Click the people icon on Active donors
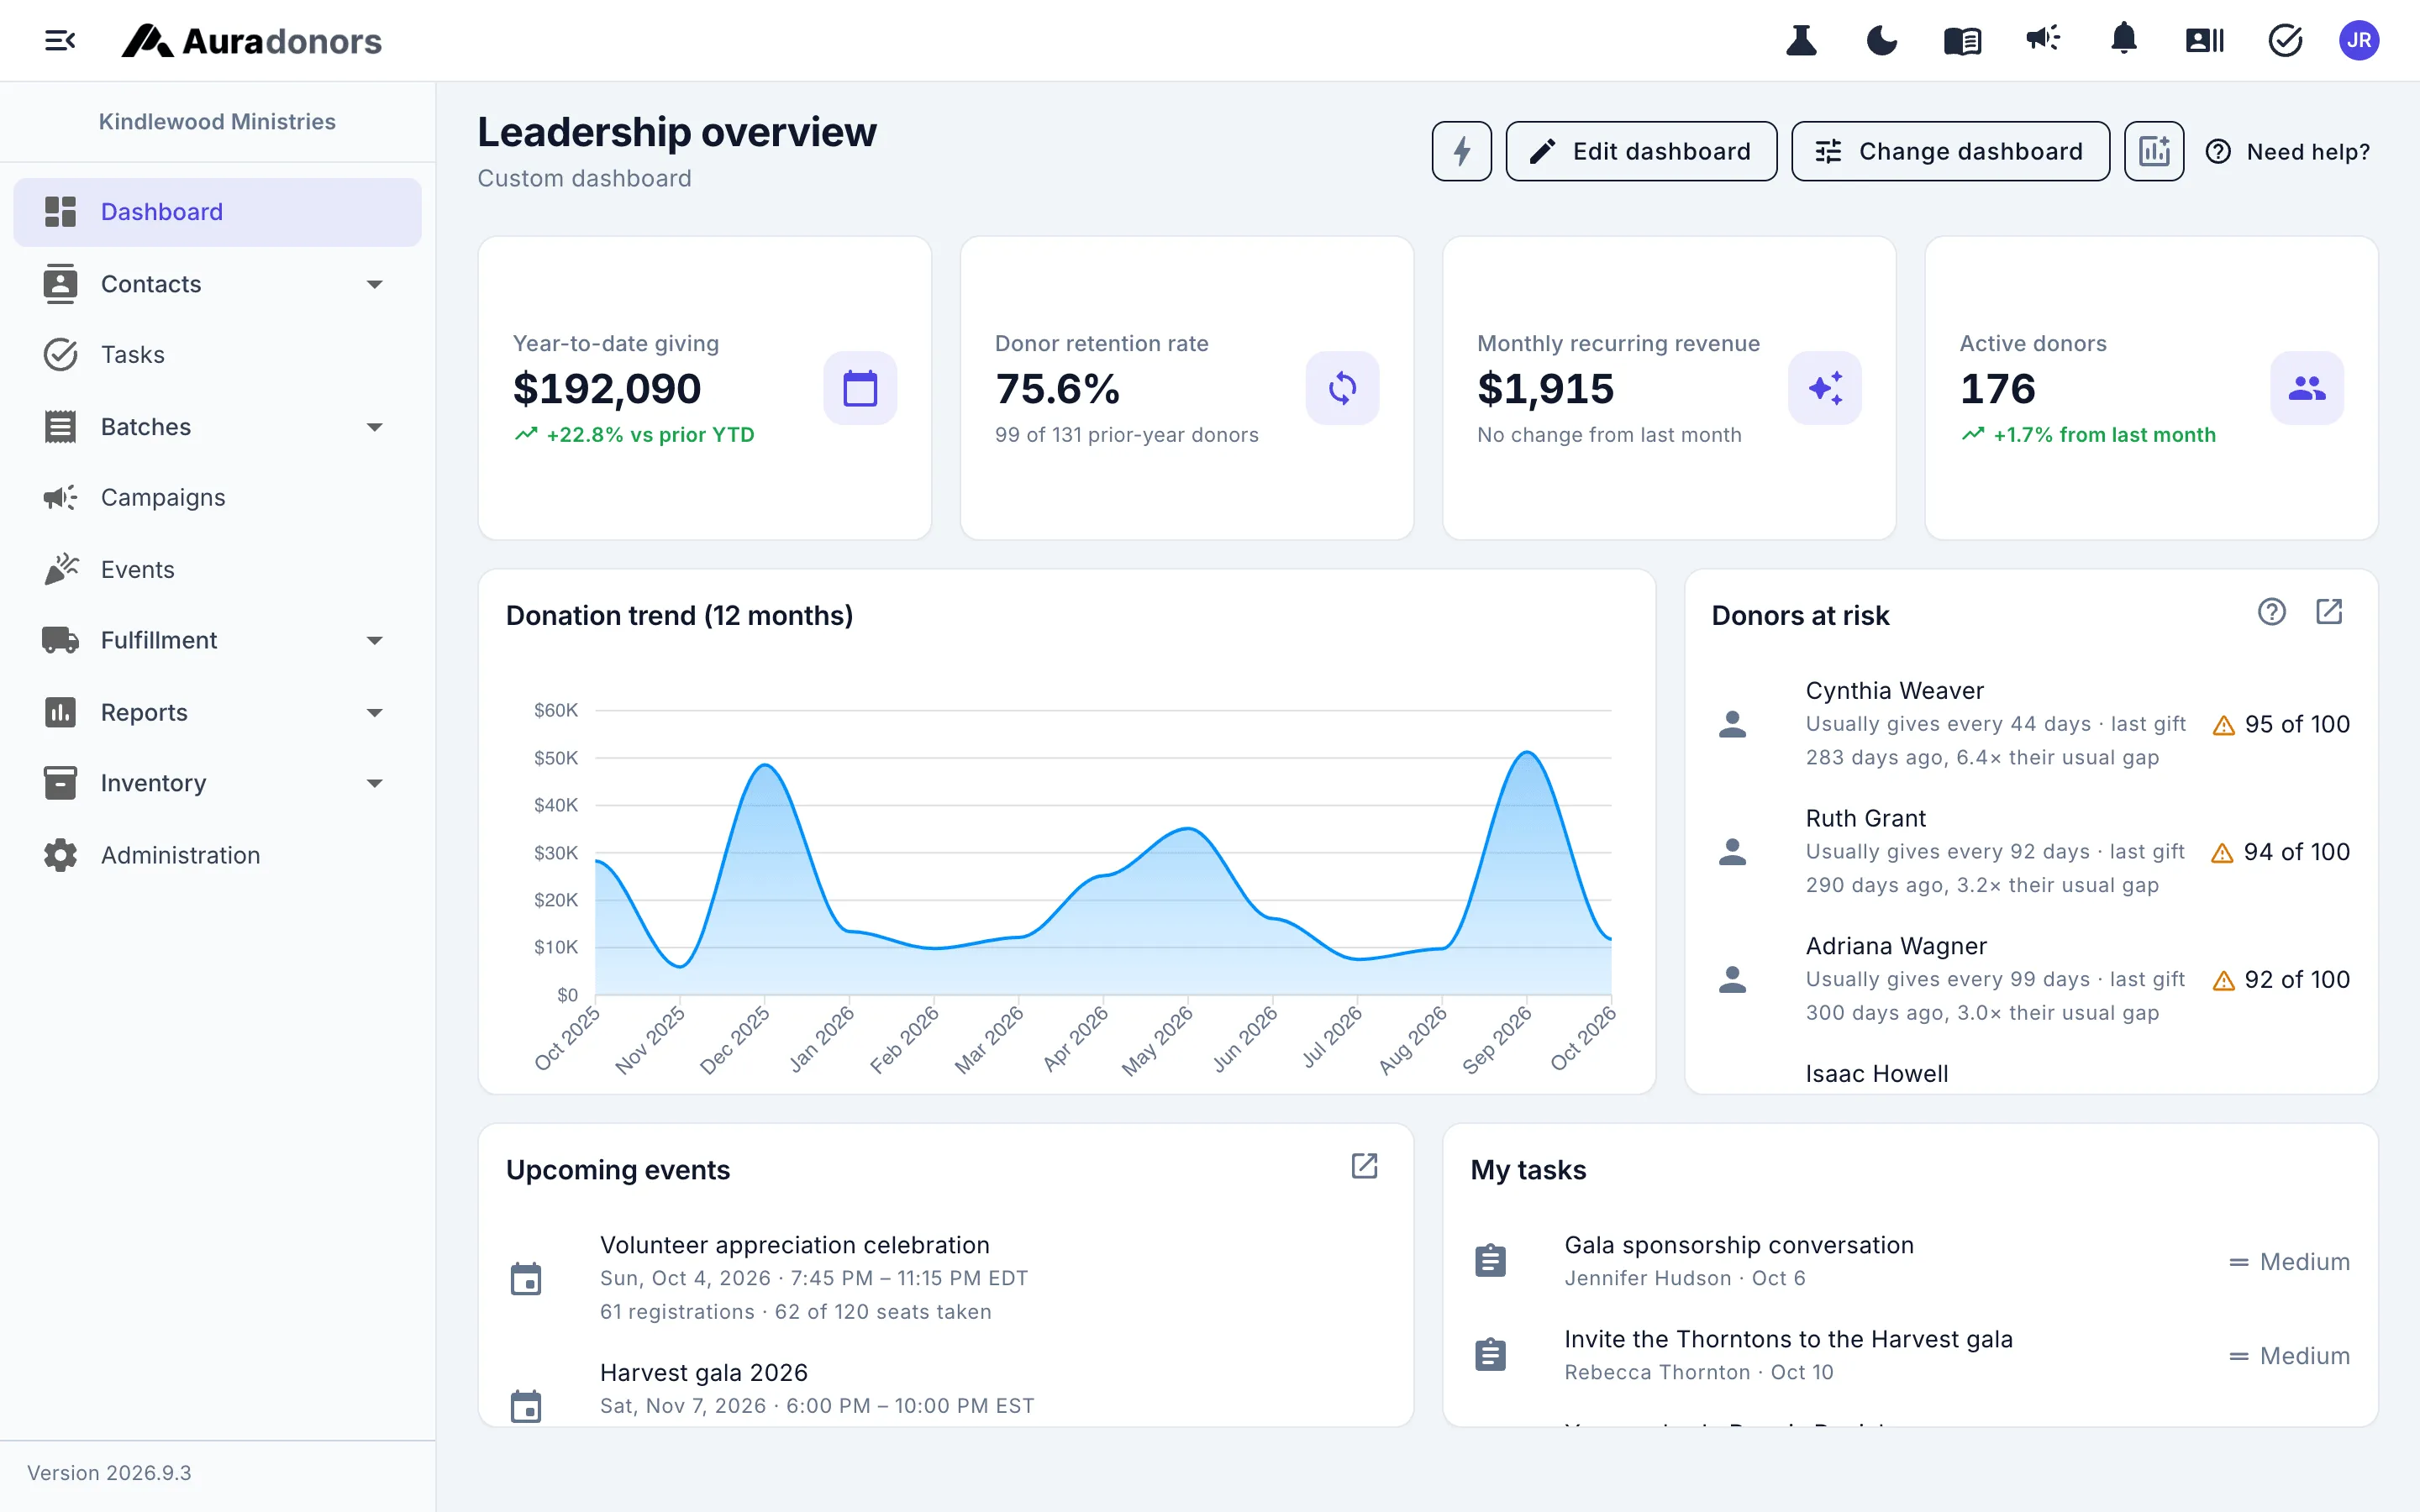Screen dimensions: 2420x1512 (x=2307, y=388)
